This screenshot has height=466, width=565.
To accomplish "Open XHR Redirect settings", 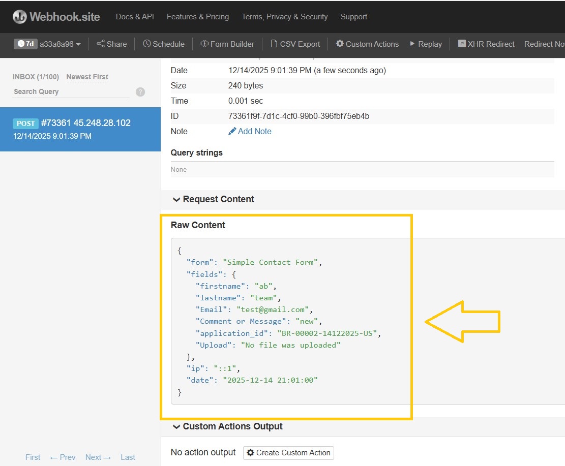I will point(486,44).
